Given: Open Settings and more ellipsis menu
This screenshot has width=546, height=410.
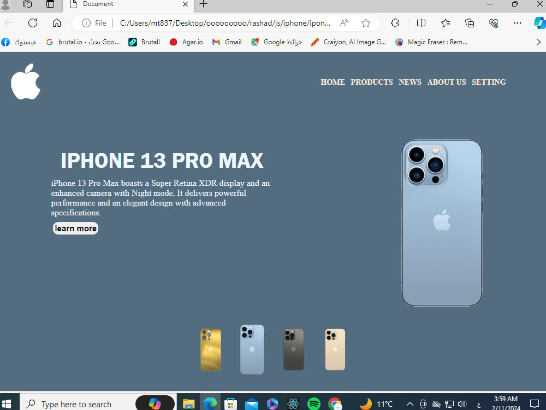Looking at the screenshot, I should [518, 23].
